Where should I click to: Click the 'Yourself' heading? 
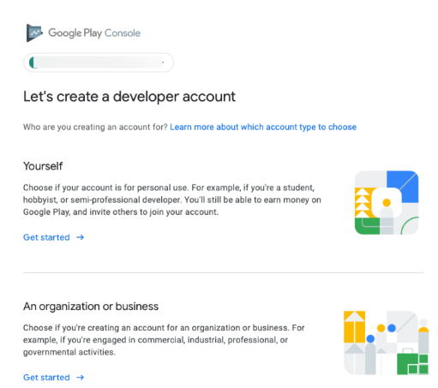(x=43, y=166)
